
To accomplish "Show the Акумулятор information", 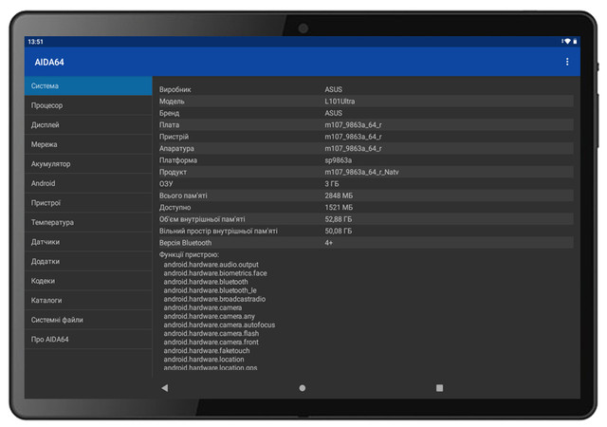I will pyautogui.click(x=88, y=164).
